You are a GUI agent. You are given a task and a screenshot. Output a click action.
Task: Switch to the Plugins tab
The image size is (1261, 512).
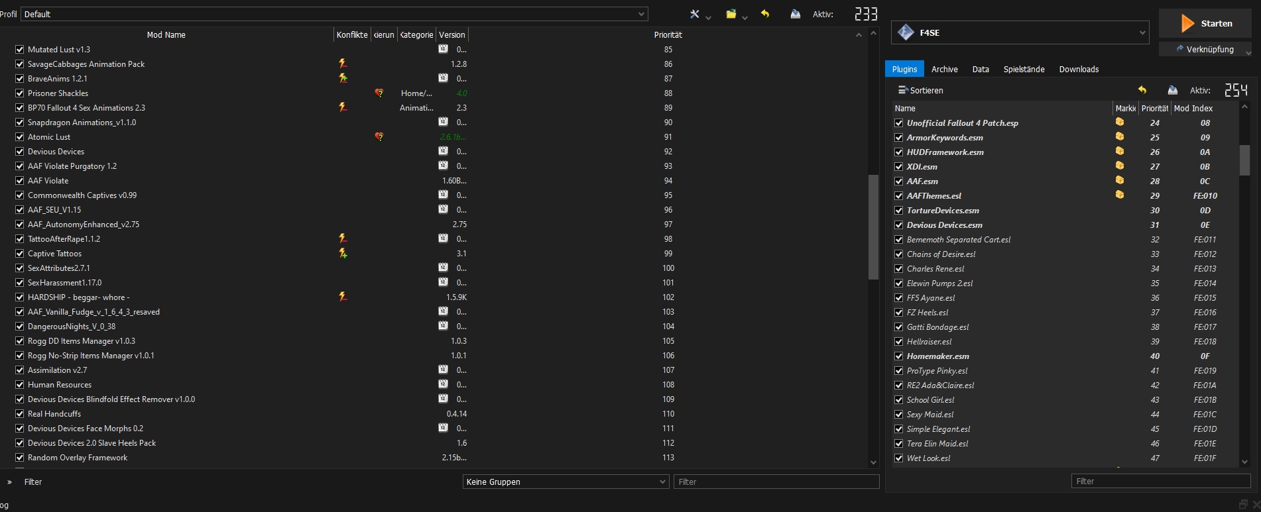(x=904, y=69)
